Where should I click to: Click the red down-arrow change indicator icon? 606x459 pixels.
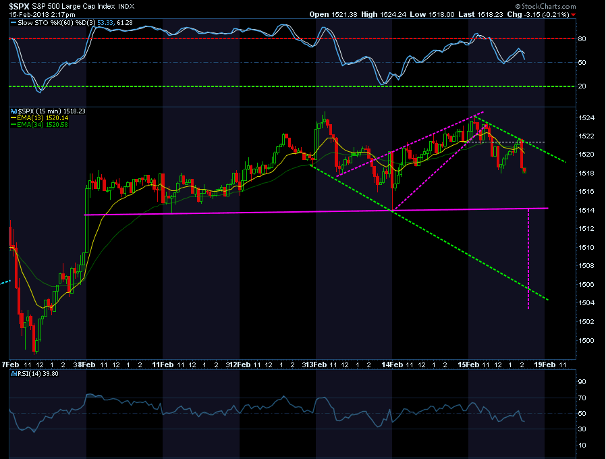click(573, 15)
